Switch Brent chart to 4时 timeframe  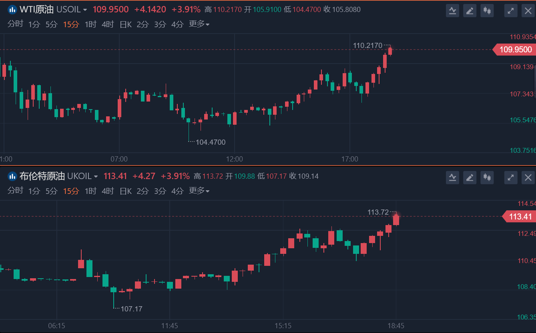click(108, 191)
